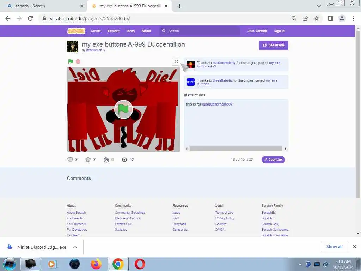Open the Create menu item
The height and width of the screenshot is (271, 361).
[x=96, y=31]
